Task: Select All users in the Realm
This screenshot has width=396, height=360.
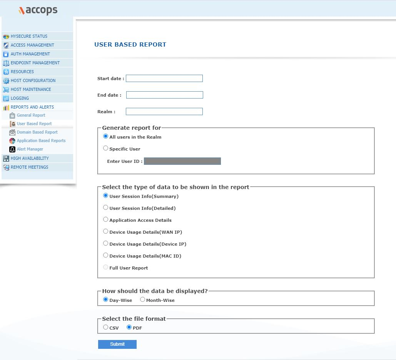Action: [x=105, y=136]
